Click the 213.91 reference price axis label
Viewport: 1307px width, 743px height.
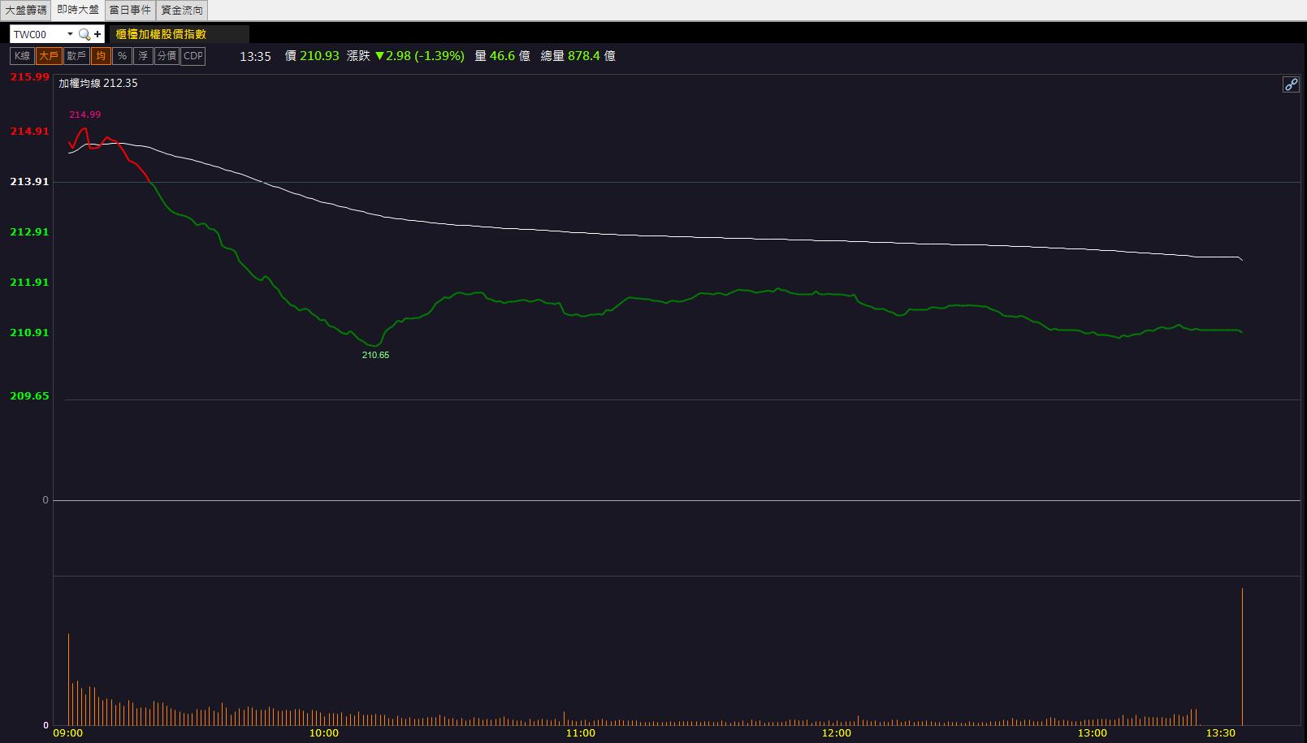29,181
